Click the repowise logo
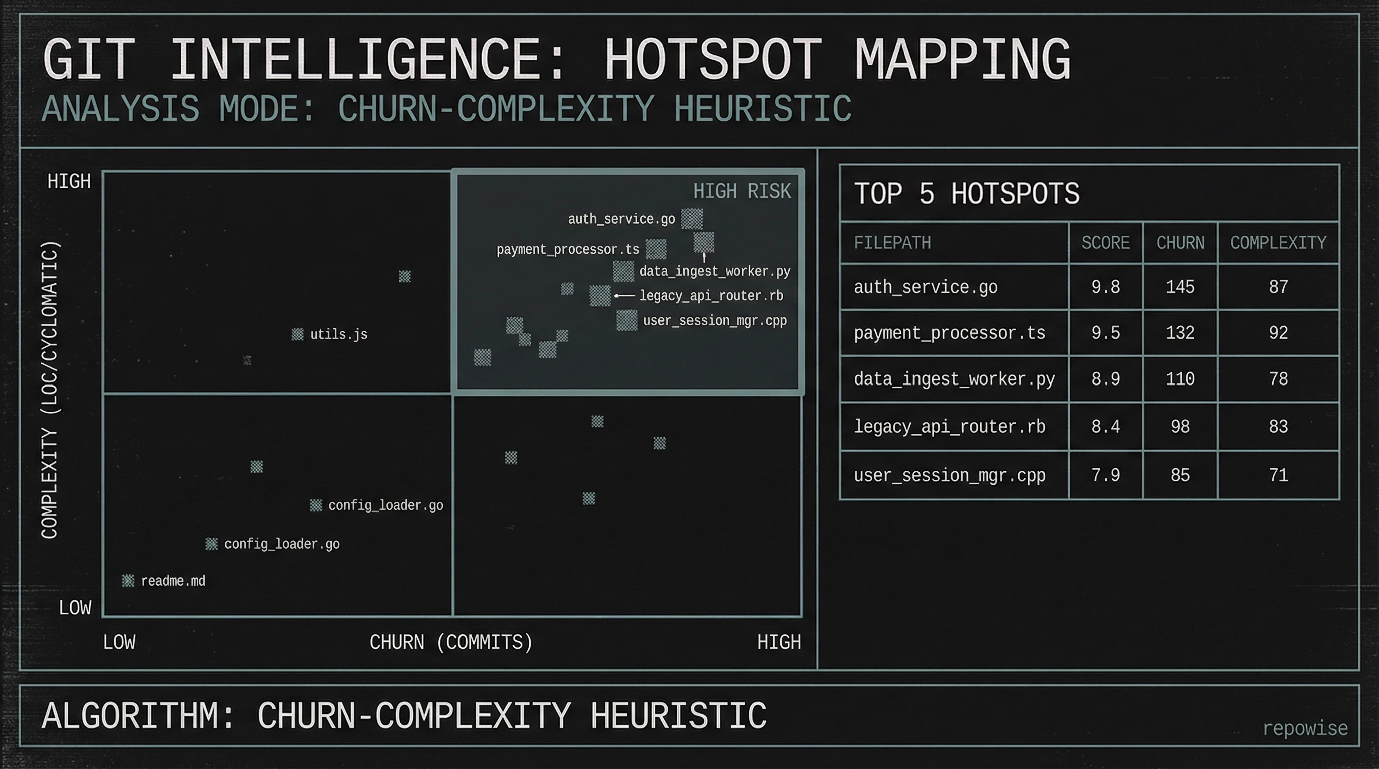The height and width of the screenshot is (769, 1379). tap(1306, 727)
